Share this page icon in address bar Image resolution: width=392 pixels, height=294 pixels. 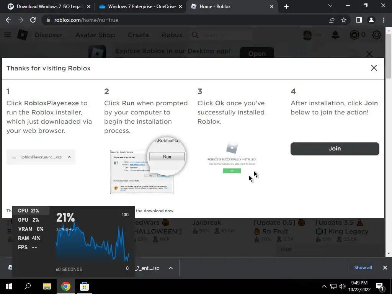[332, 20]
